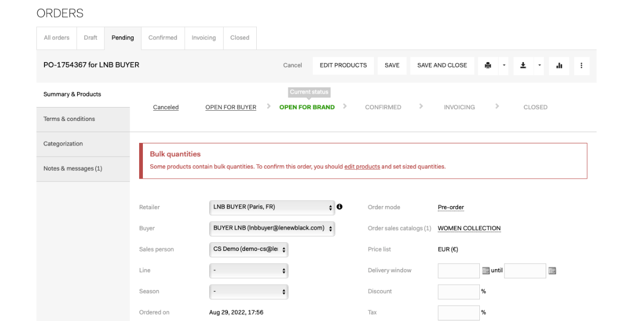Open the Buyer dropdown
Screen dimensions: 642x321
point(272,228)
